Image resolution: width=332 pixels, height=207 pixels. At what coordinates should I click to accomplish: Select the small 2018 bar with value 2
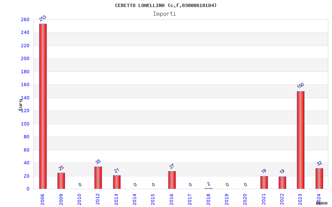[209, 188]
